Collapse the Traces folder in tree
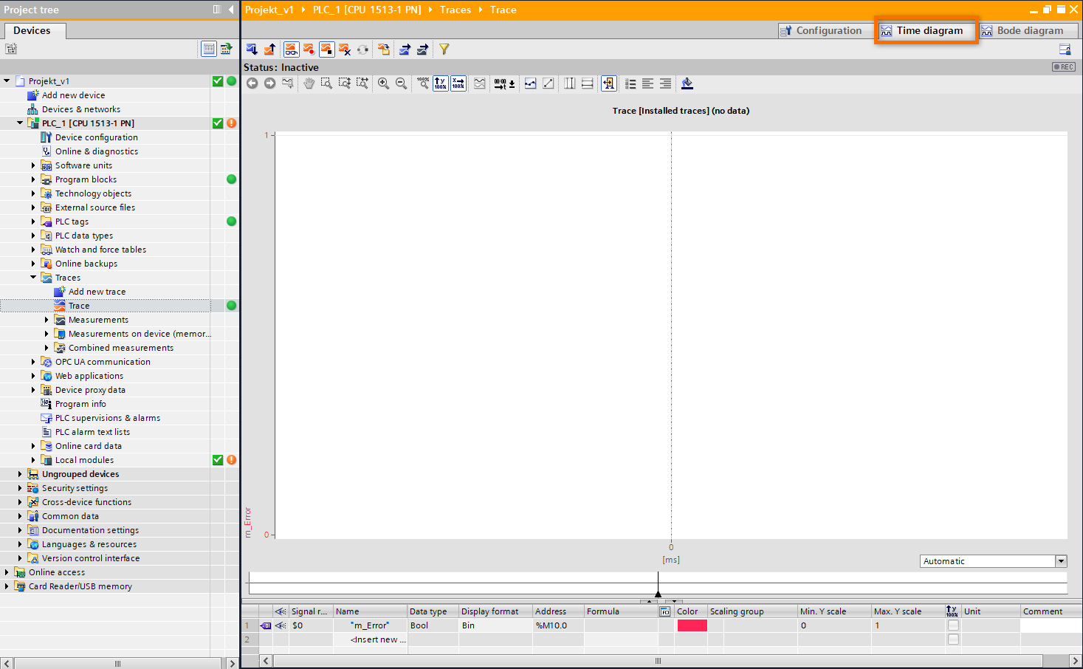 coord(33,278)
